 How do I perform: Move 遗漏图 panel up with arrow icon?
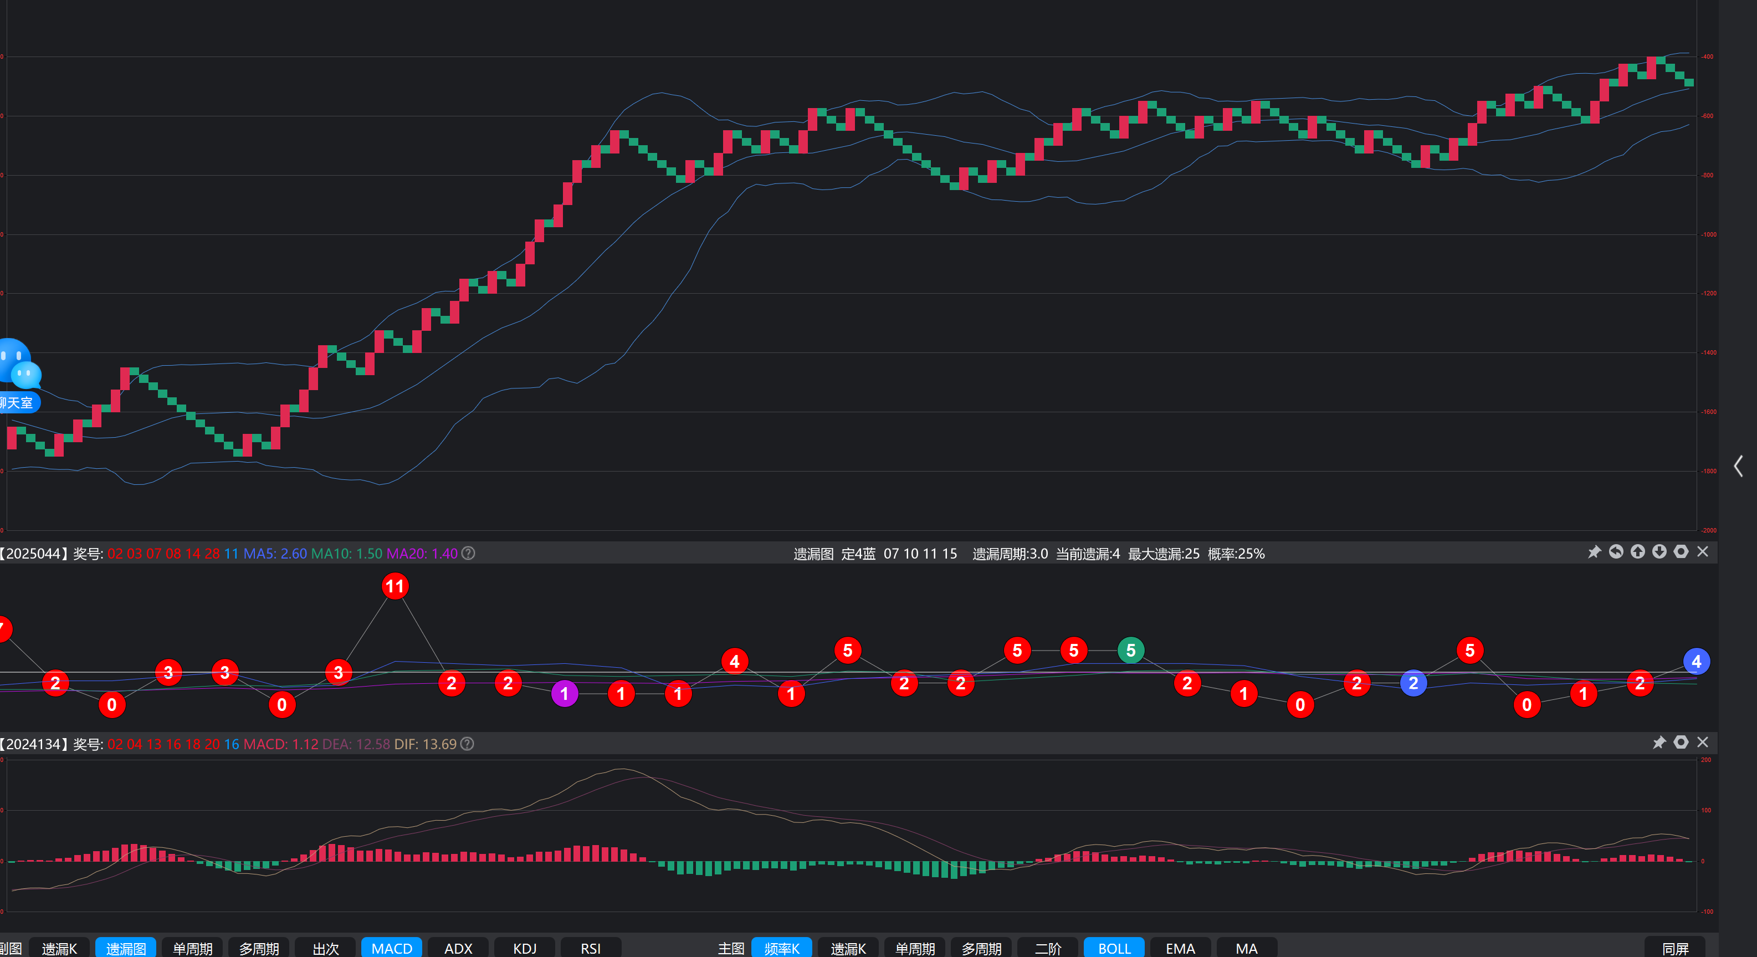[x=1638, y=552]
